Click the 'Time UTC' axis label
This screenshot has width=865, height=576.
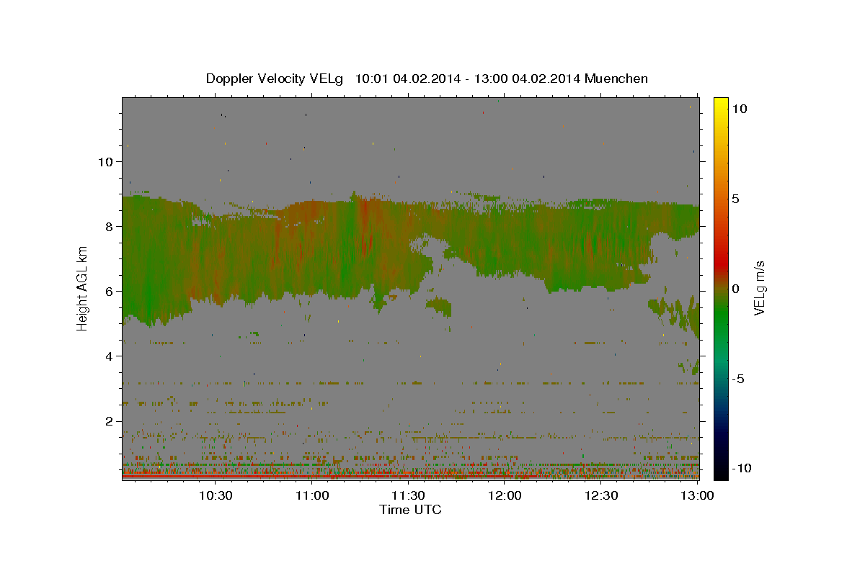click(410, 510)
